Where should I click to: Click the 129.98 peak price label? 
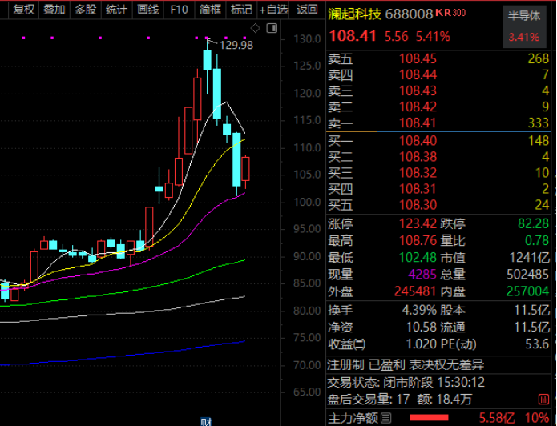click(236, 46)
